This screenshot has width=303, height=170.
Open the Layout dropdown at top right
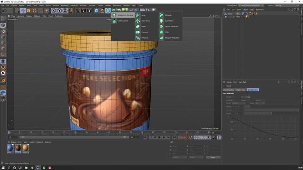click(286, 5)
